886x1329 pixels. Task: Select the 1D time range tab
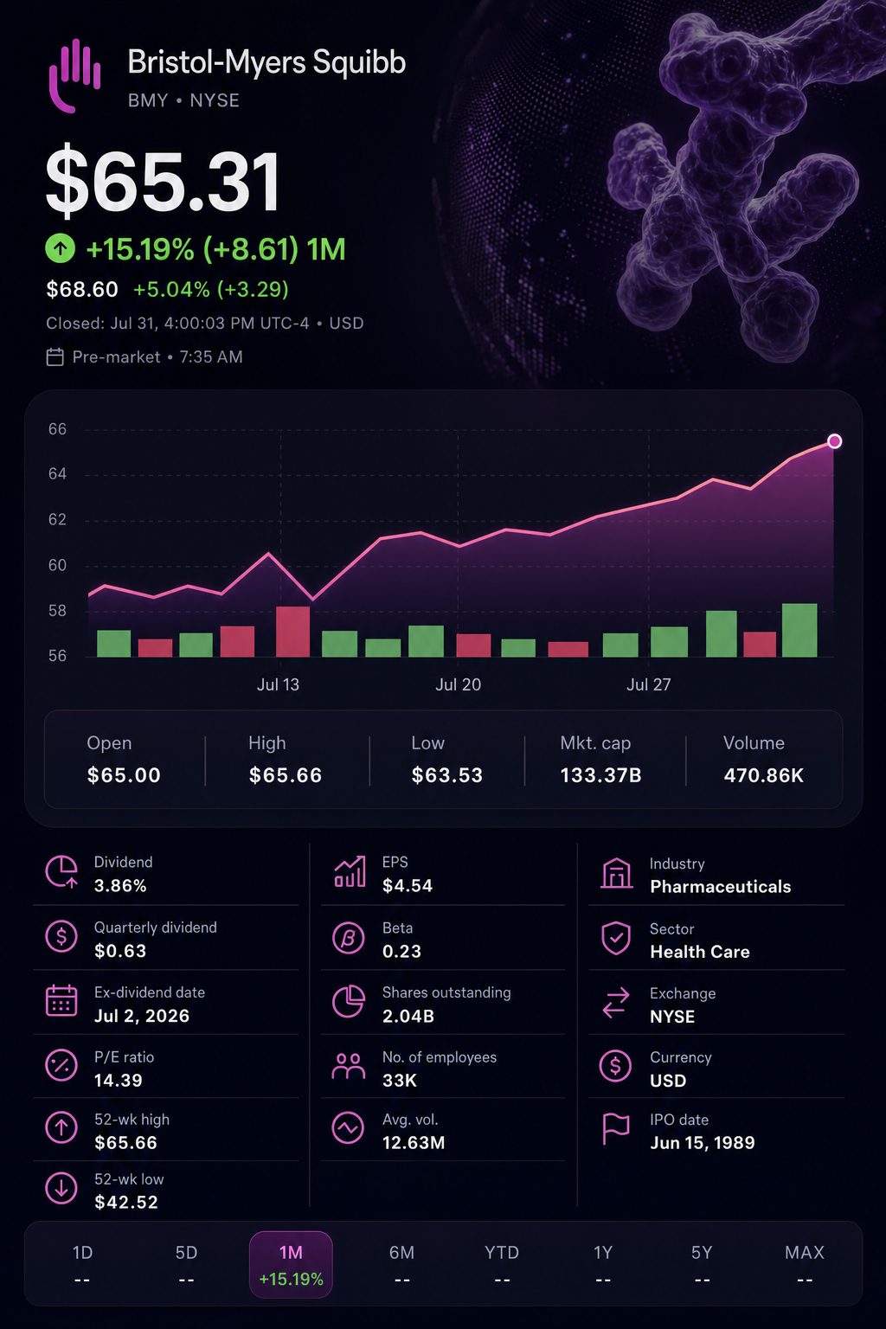pos(82,1264)
